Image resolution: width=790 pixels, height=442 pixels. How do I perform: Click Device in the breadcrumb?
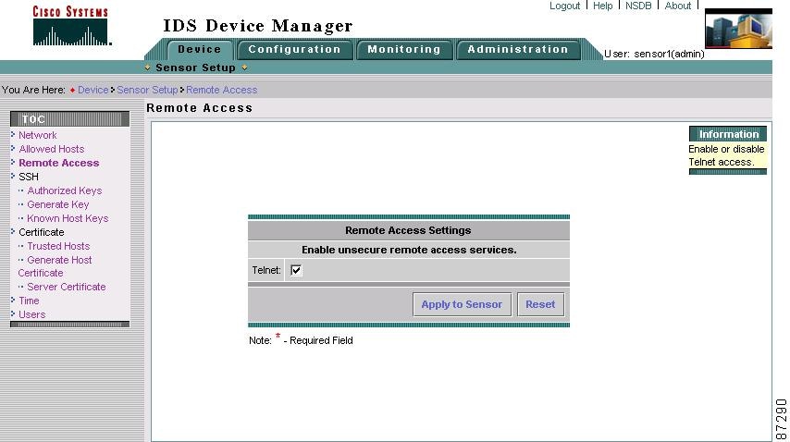click(x=93, y=90)
